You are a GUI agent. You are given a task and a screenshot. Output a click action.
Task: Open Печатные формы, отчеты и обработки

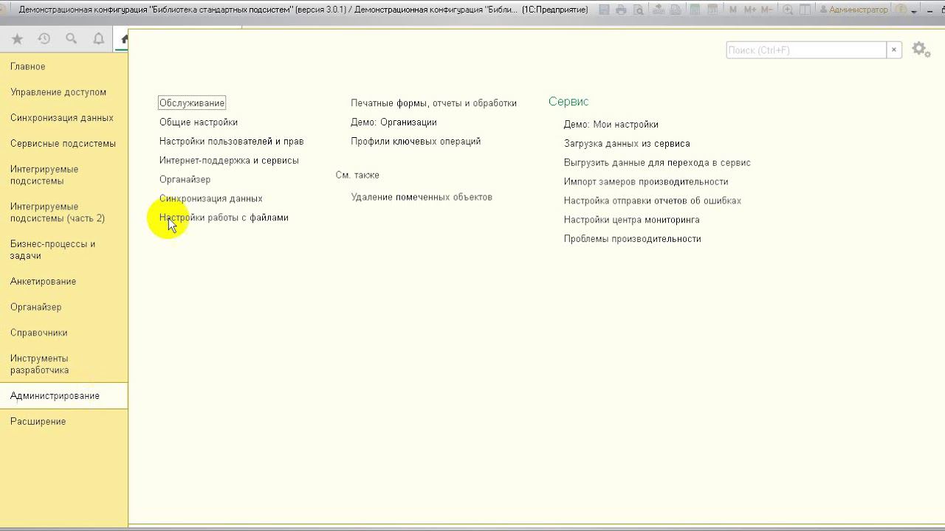433,103
